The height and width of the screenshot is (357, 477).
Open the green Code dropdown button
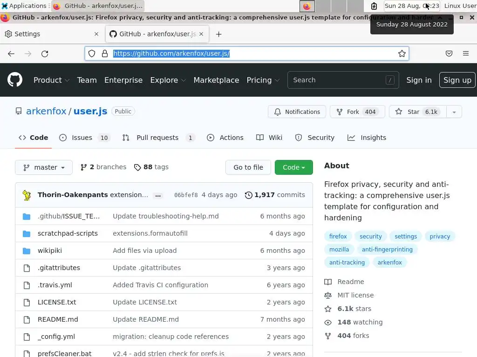click(x=293, y=167)
